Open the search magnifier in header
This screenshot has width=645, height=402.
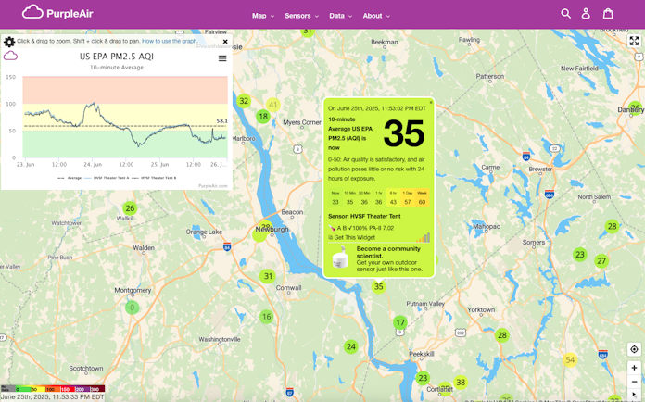(565, 14)
